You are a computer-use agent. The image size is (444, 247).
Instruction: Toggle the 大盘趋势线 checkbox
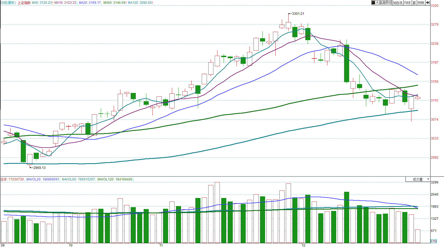coord(373,3)
